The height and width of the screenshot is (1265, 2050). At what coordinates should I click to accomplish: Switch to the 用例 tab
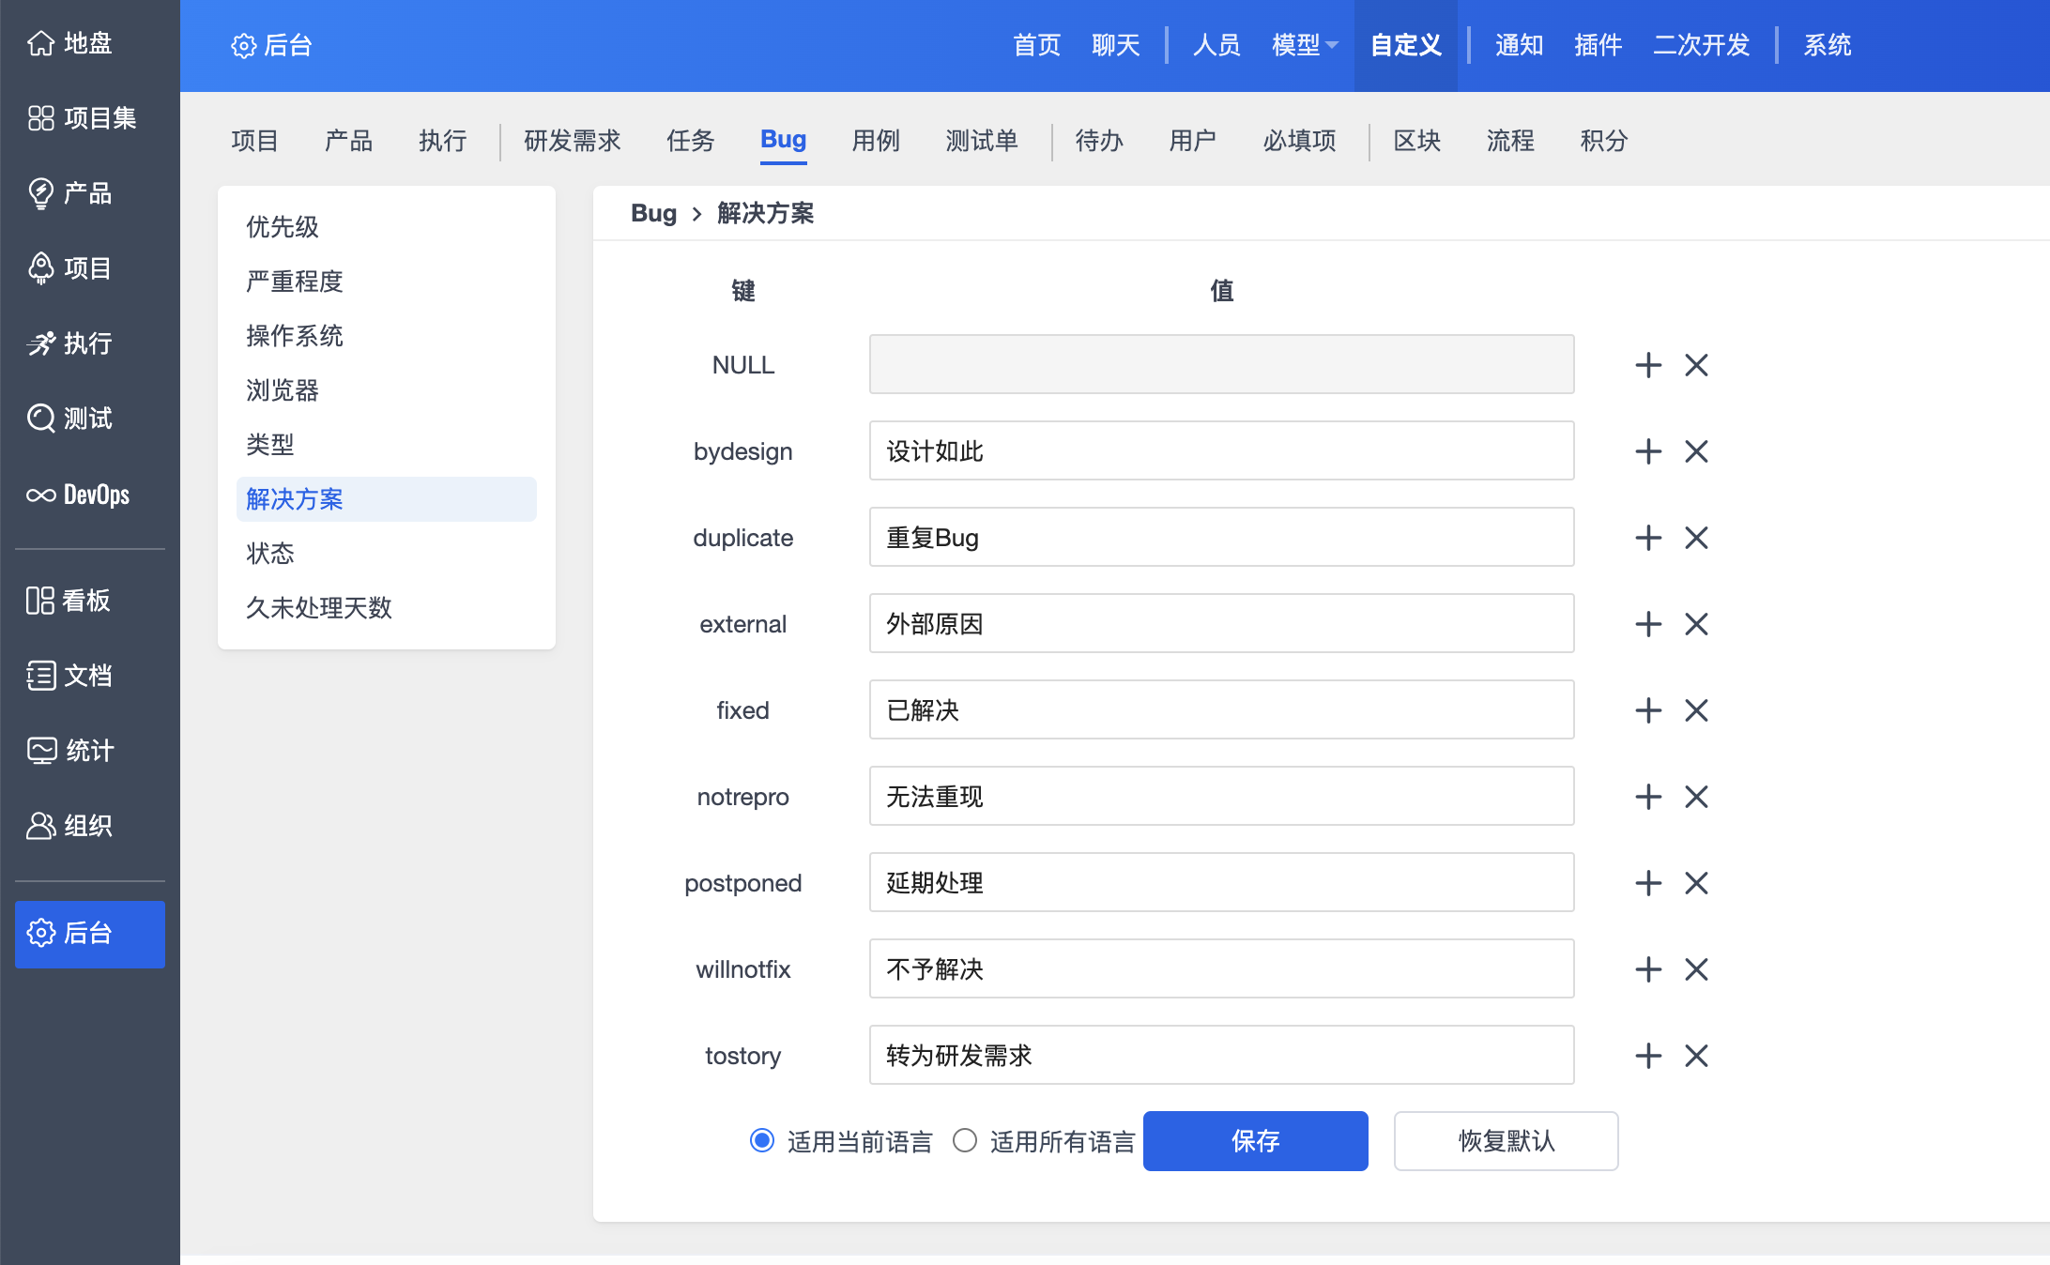875,141
